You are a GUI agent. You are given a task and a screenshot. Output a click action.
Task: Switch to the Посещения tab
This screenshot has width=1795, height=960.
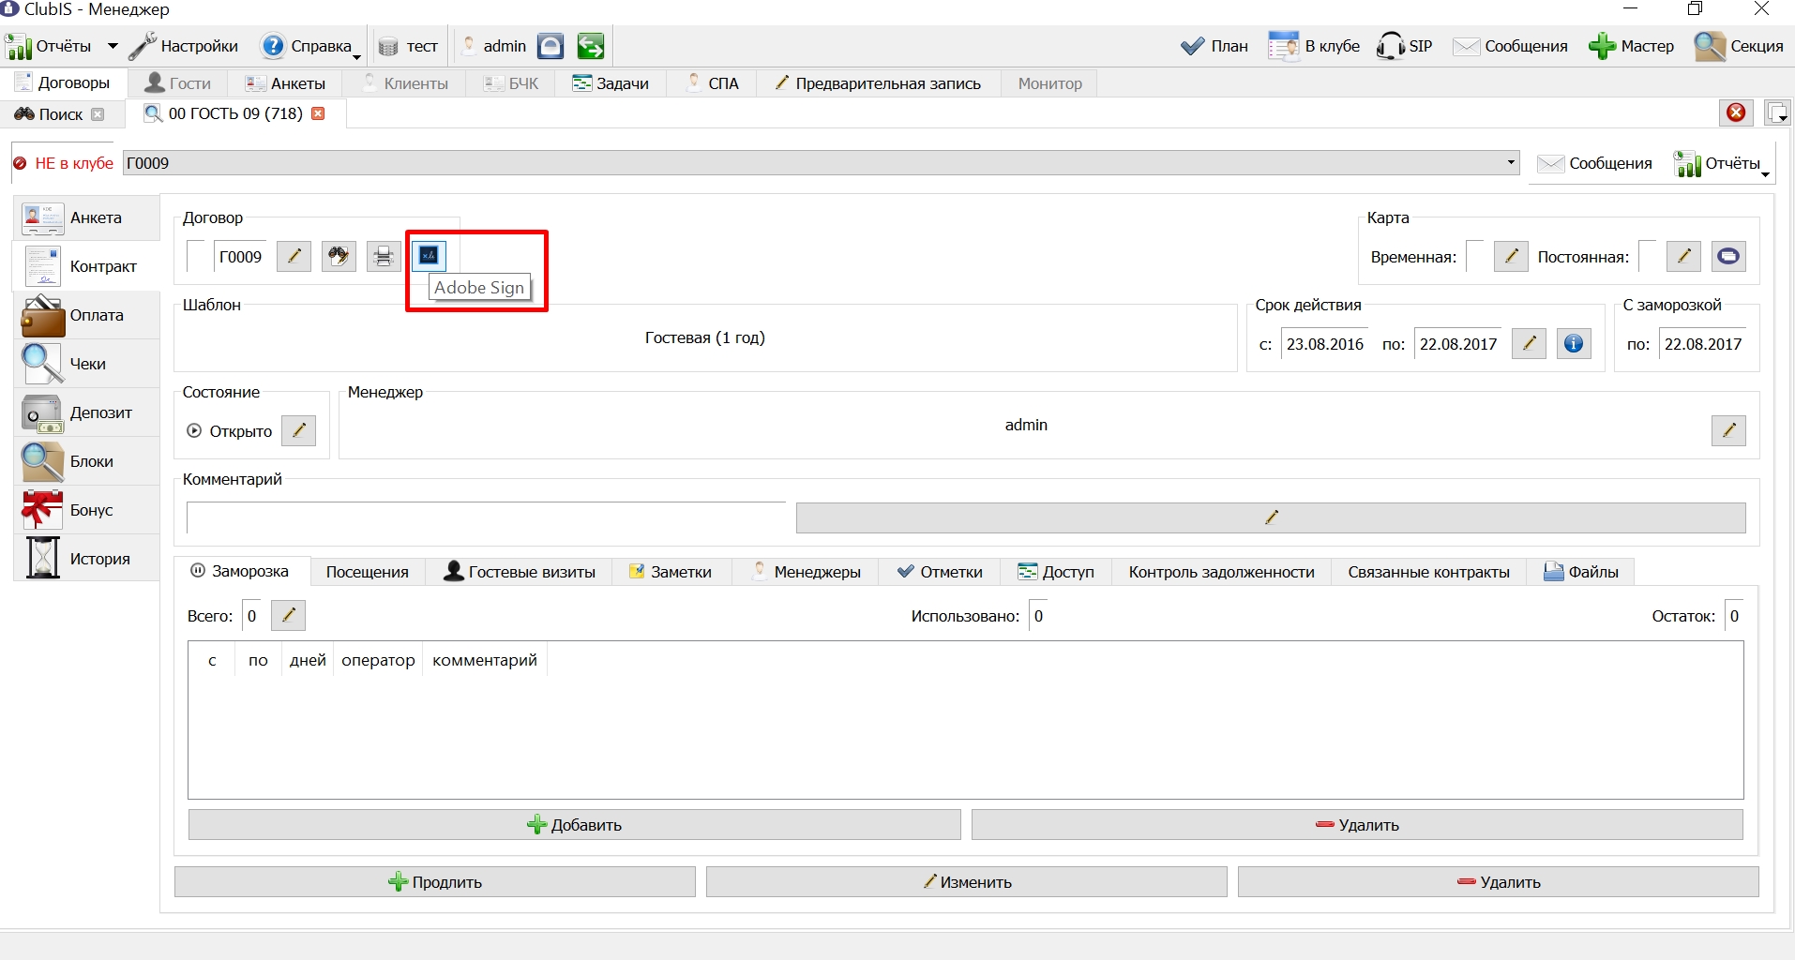click(x=368, y=572)
